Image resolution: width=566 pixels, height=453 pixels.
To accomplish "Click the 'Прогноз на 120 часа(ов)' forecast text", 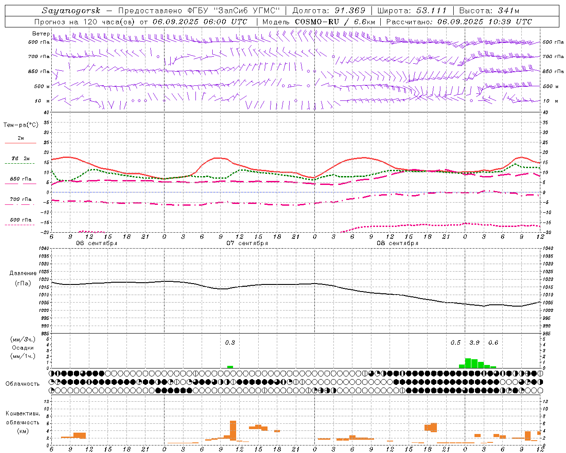I will click(x=85, y=22).
